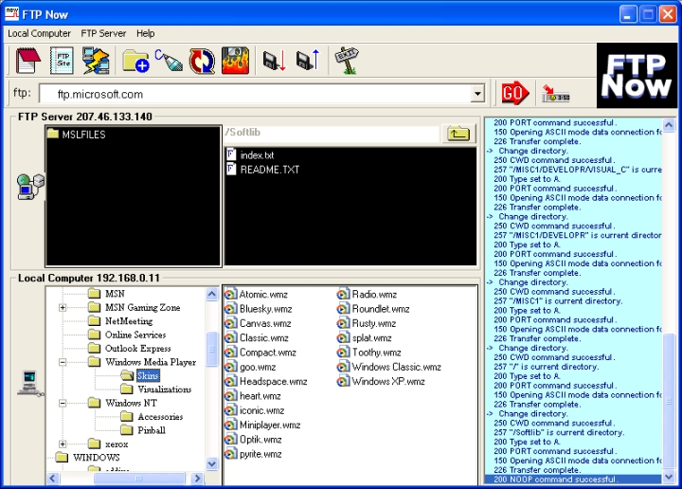The width and height of the screenshot is (682, 489).
Task: Collapse the Windows NT folder node
Action: 63,404
